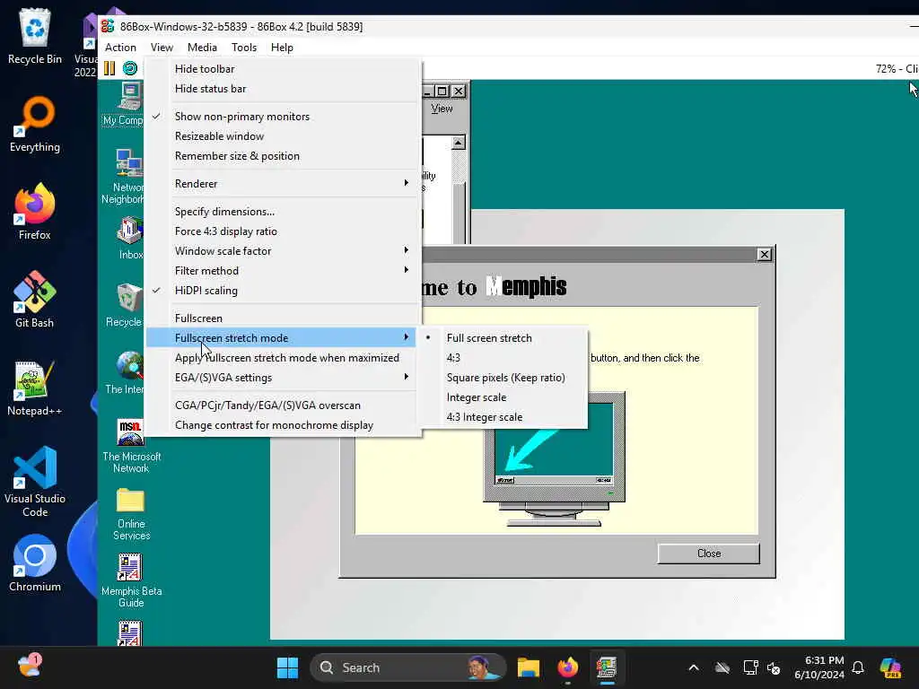Expand the EGA/(S)VGA settings submenu
The height and width of the screenshot is (689, 919).
pos(283,378)
